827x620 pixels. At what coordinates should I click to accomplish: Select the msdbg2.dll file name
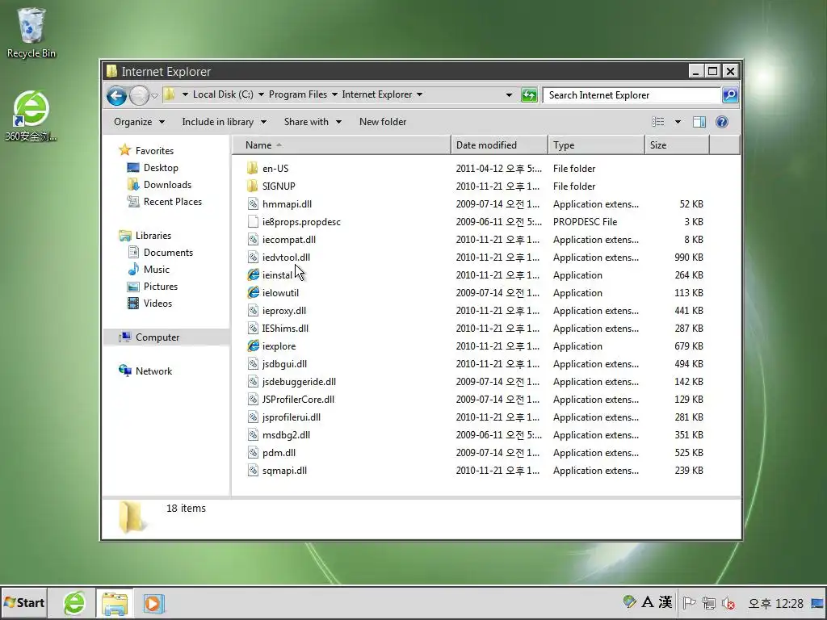pos(287,435)
